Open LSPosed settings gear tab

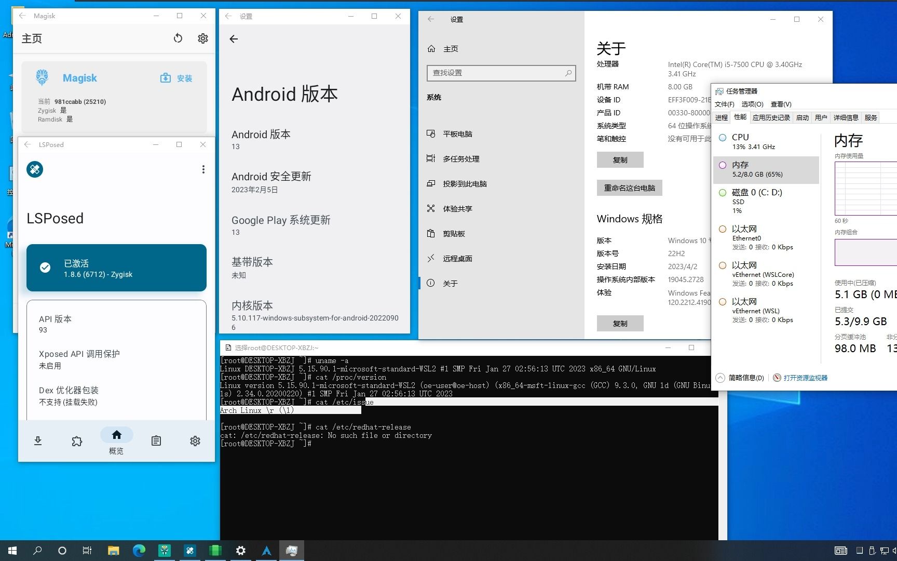click(195, 441)
